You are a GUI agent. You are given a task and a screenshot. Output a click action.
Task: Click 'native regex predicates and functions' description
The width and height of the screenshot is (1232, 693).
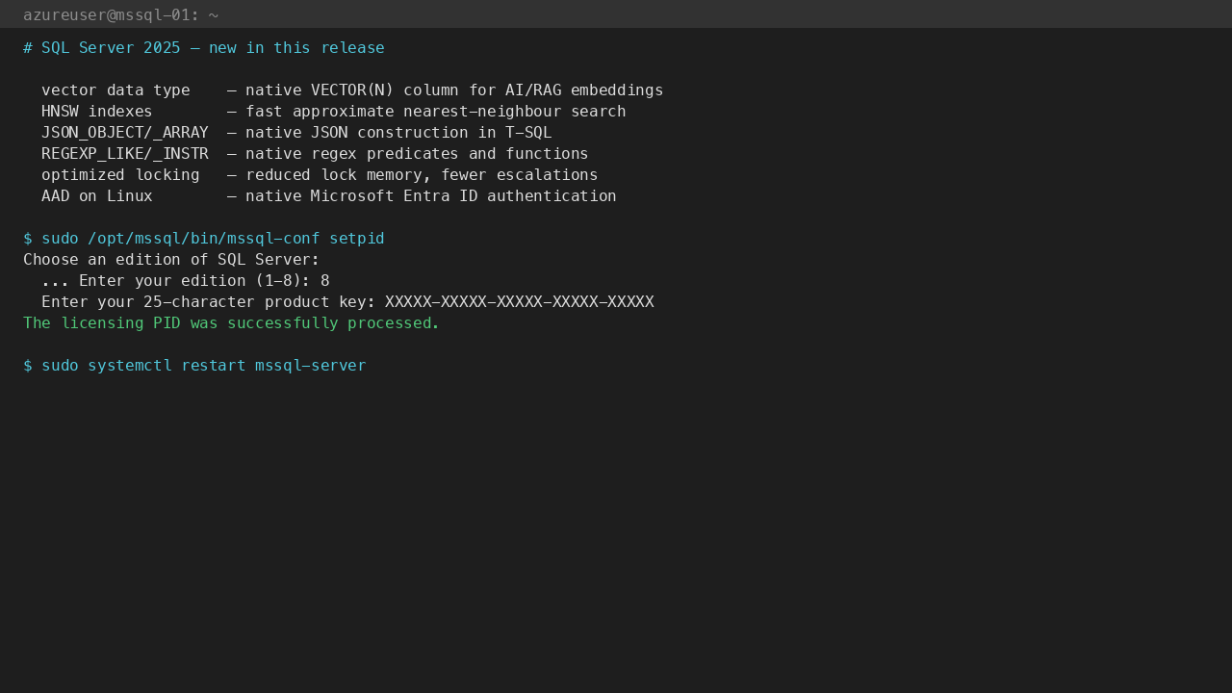pyautogui.click(x=417, y=154)
